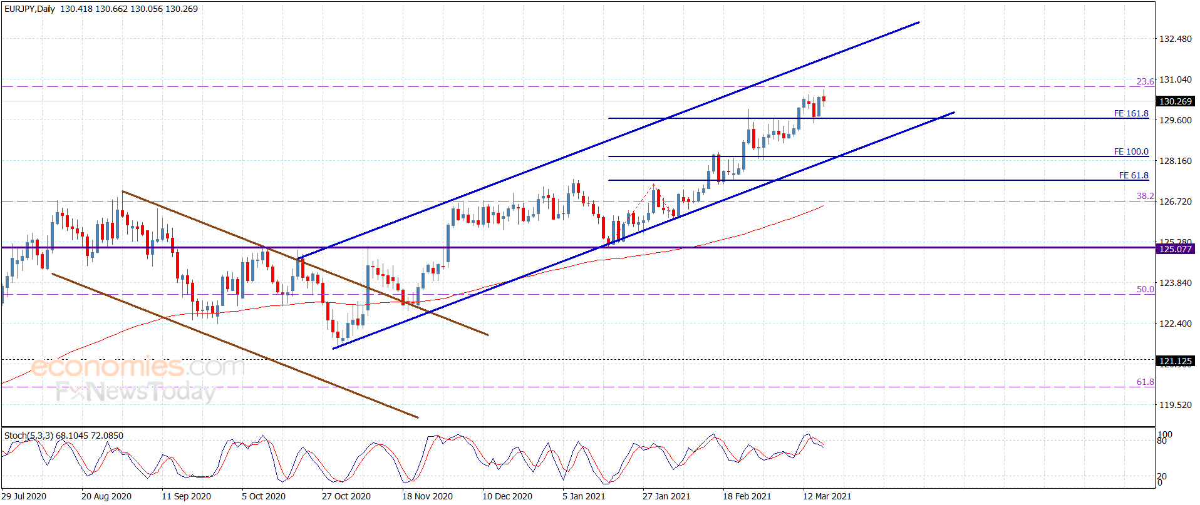Select the FE 161.8 Fibonacci expansion label

point(1131,113)
